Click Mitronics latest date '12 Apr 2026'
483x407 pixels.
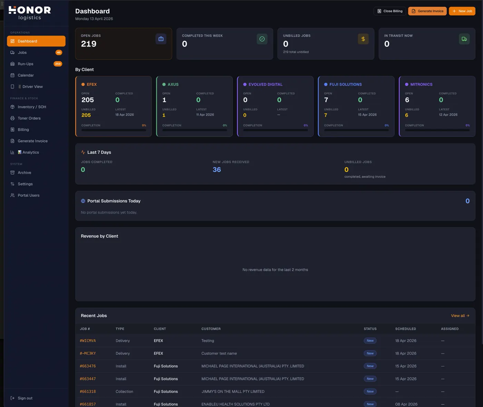tap(448, 115)
